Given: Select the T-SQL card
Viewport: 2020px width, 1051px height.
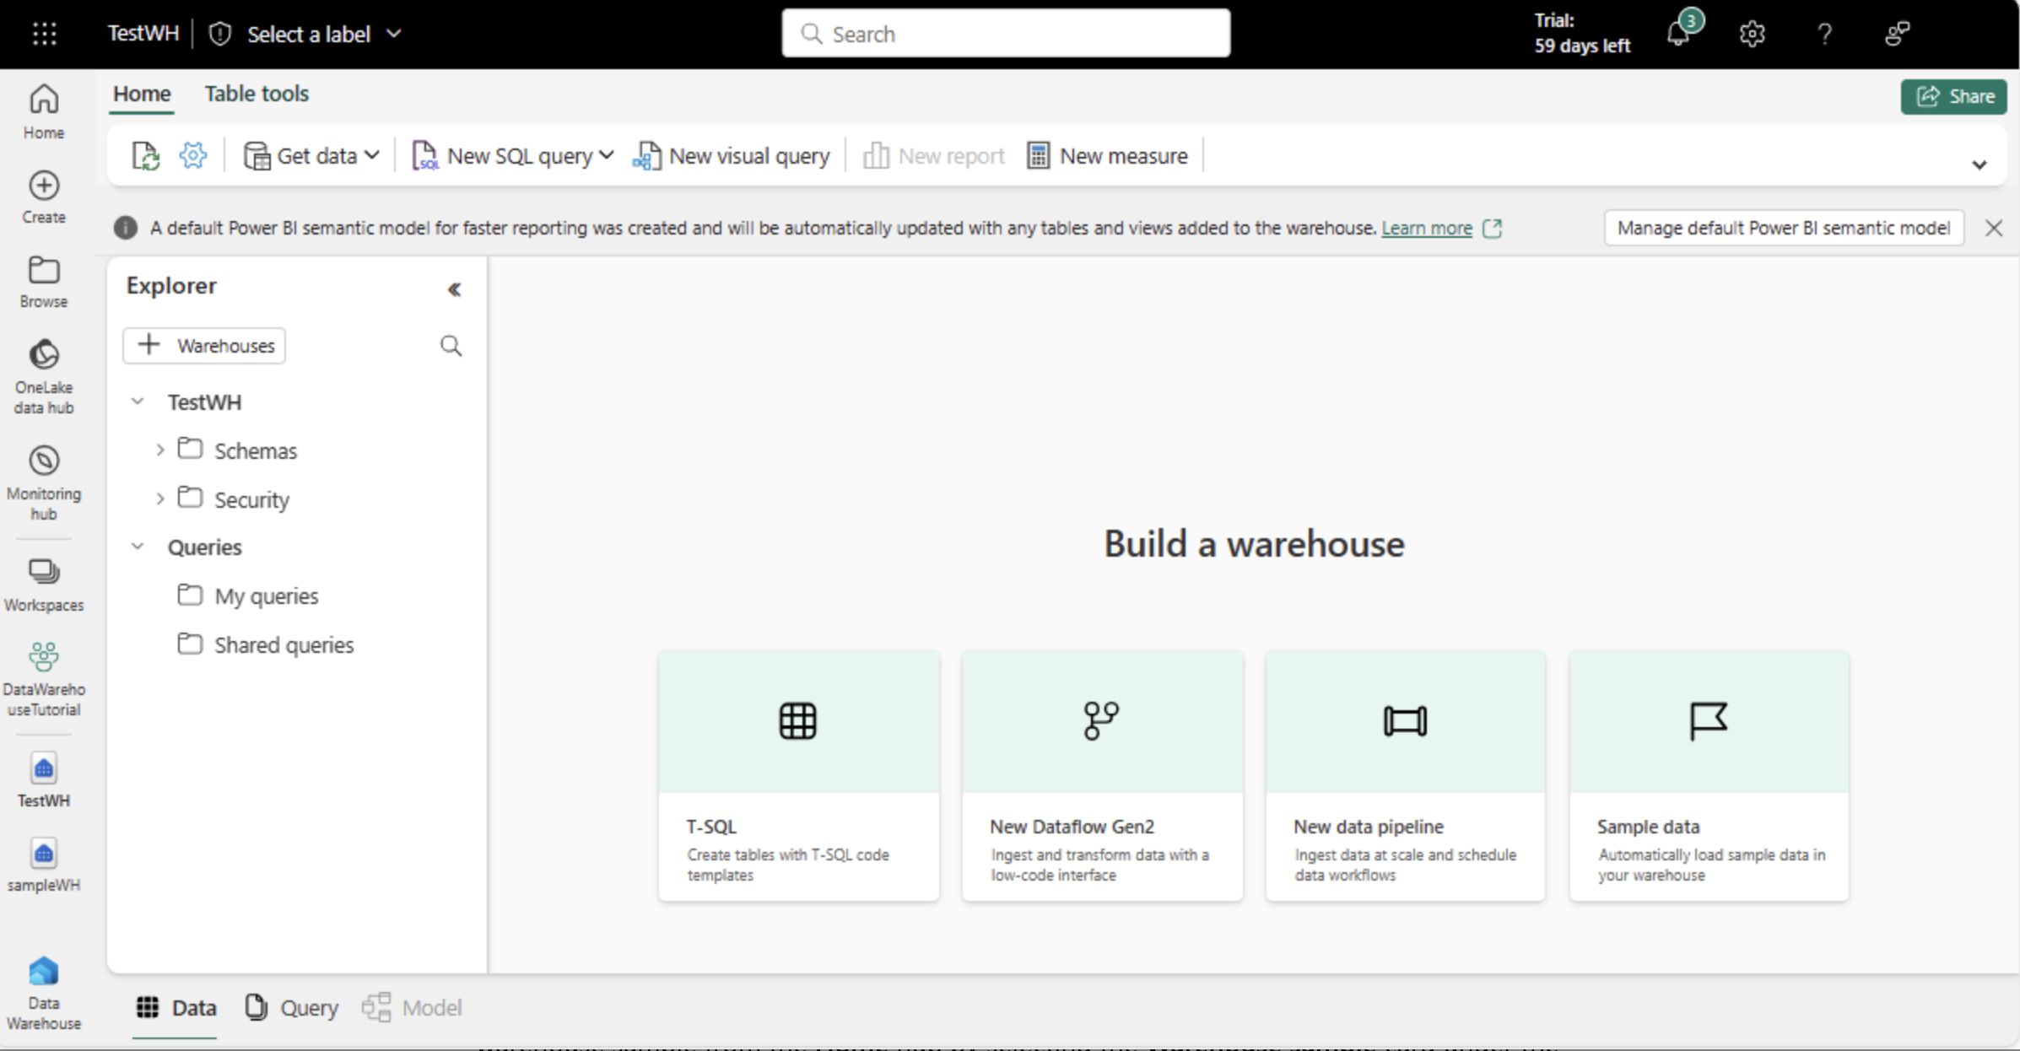Looking at the screenshot, I should (x=798, y=775).
